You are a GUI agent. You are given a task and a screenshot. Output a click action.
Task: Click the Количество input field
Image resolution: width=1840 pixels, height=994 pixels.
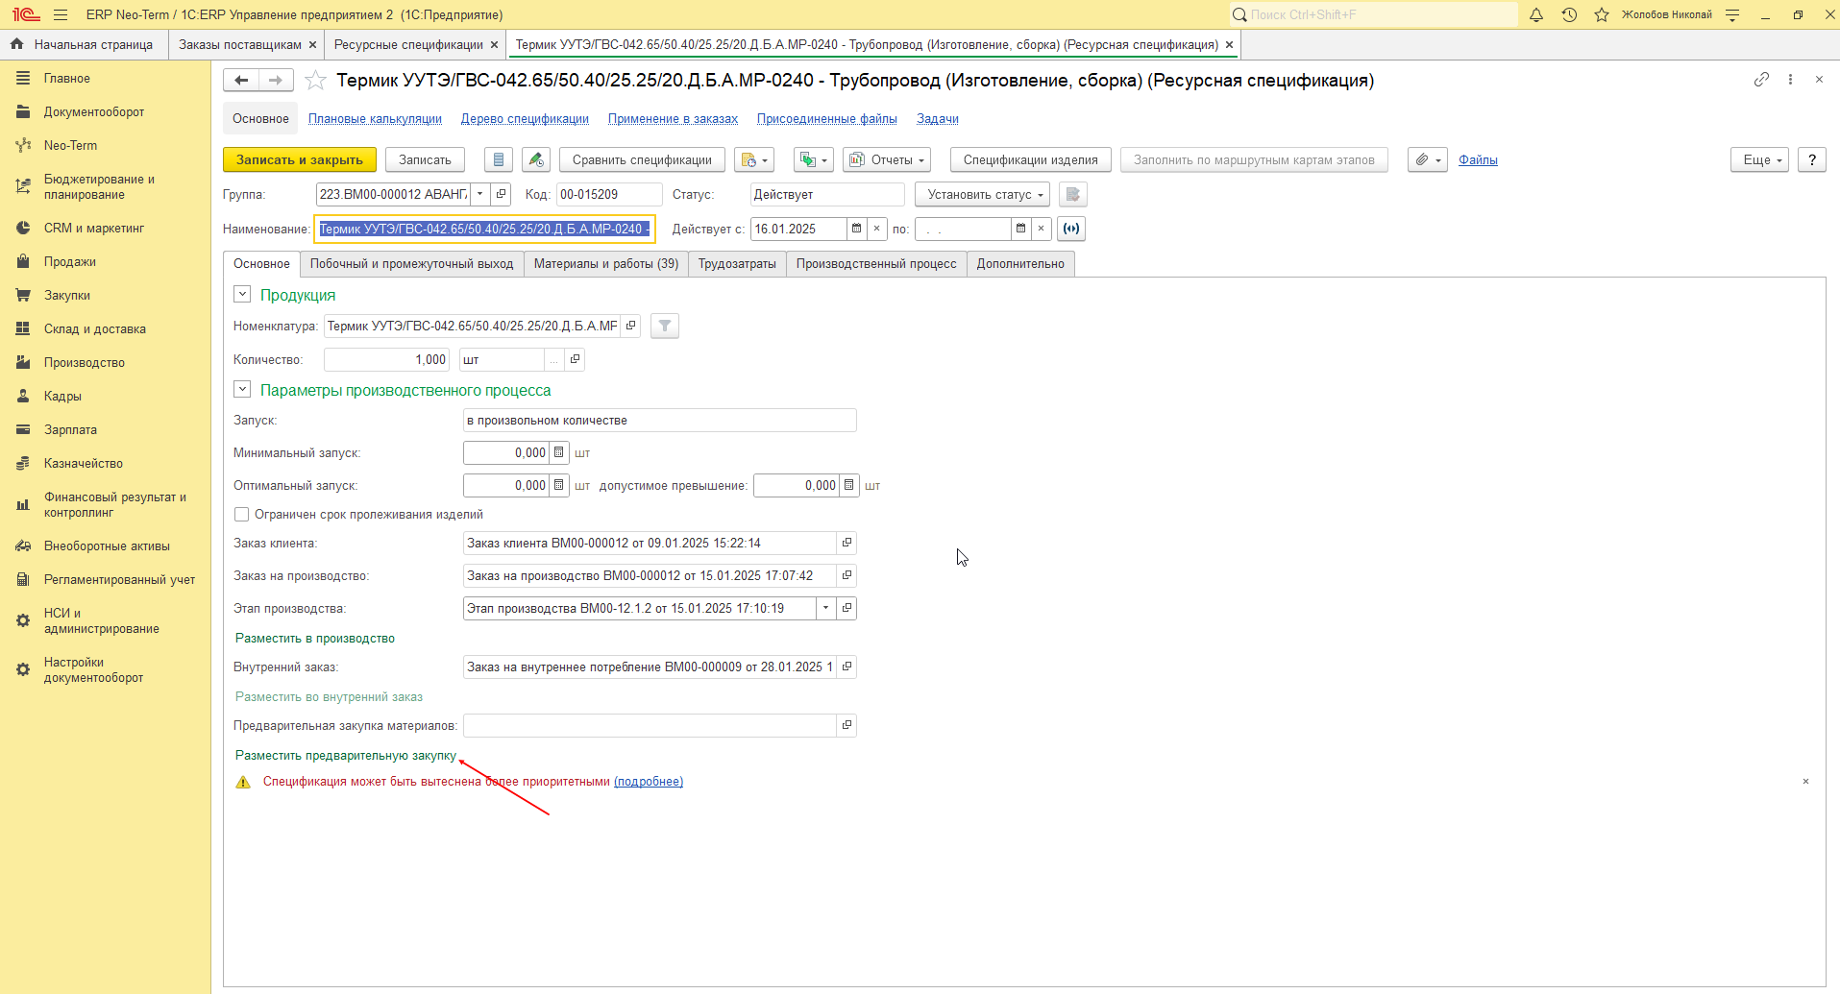(x=387, y=360)
